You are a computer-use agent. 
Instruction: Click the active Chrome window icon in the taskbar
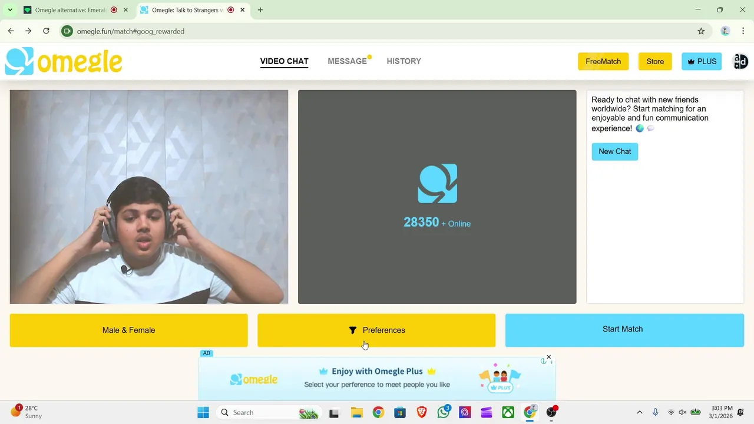coord(530,412)
